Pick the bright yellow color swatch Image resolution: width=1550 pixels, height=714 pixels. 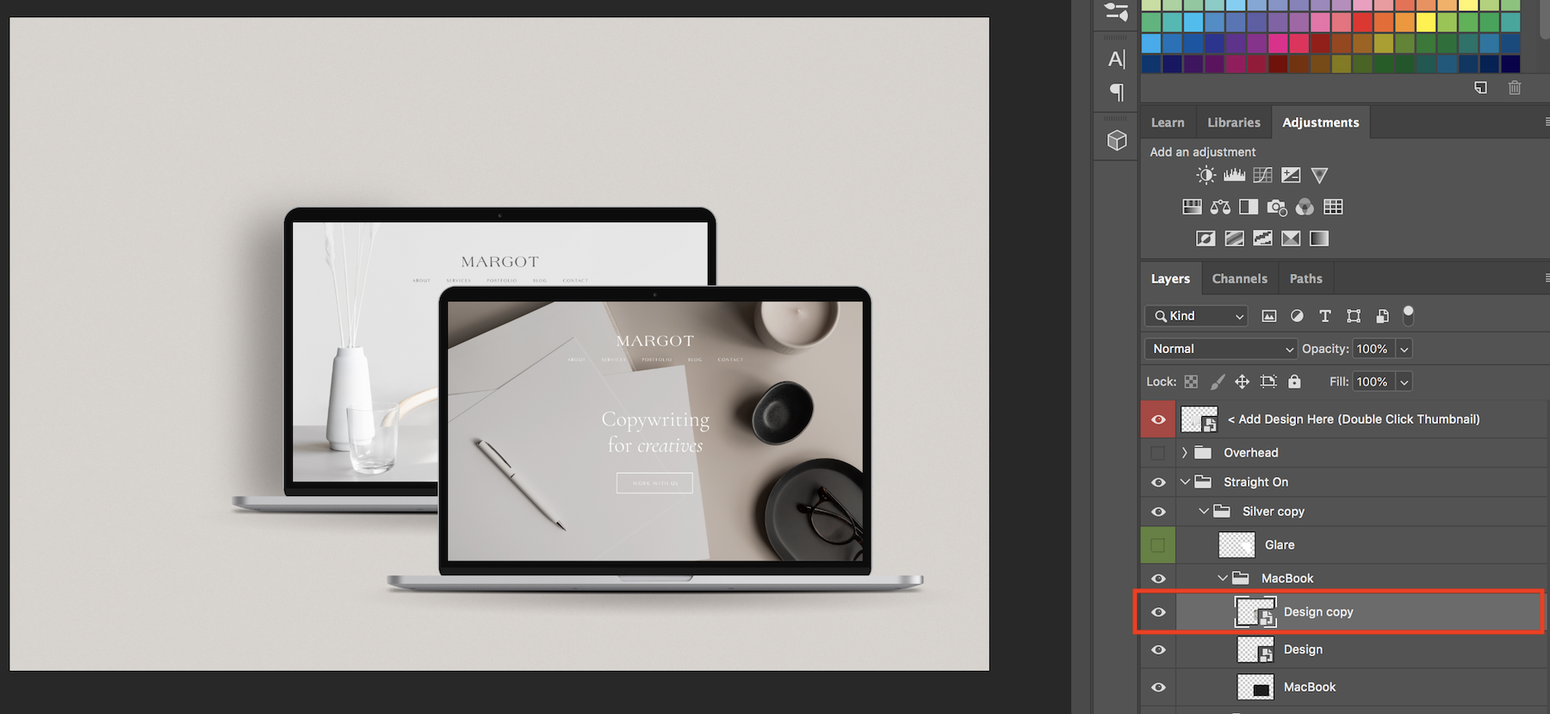tap(1426, 22)
